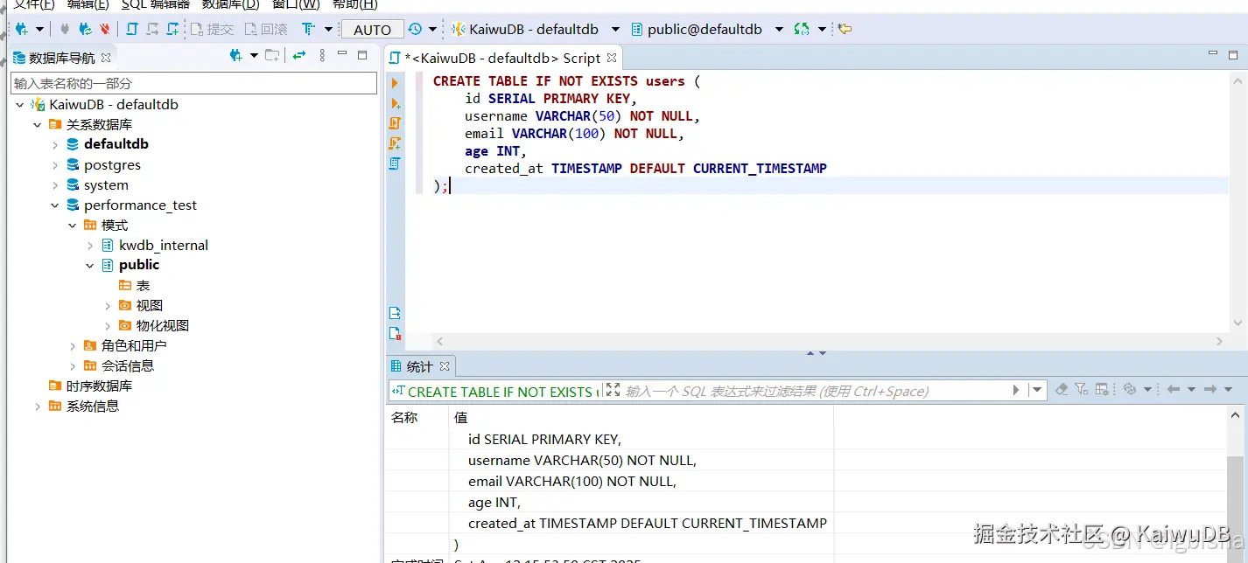Screen dimensions: 1248x563
Task: Click the results panel link/refresh settings icon
Action: click(1130, 389)
